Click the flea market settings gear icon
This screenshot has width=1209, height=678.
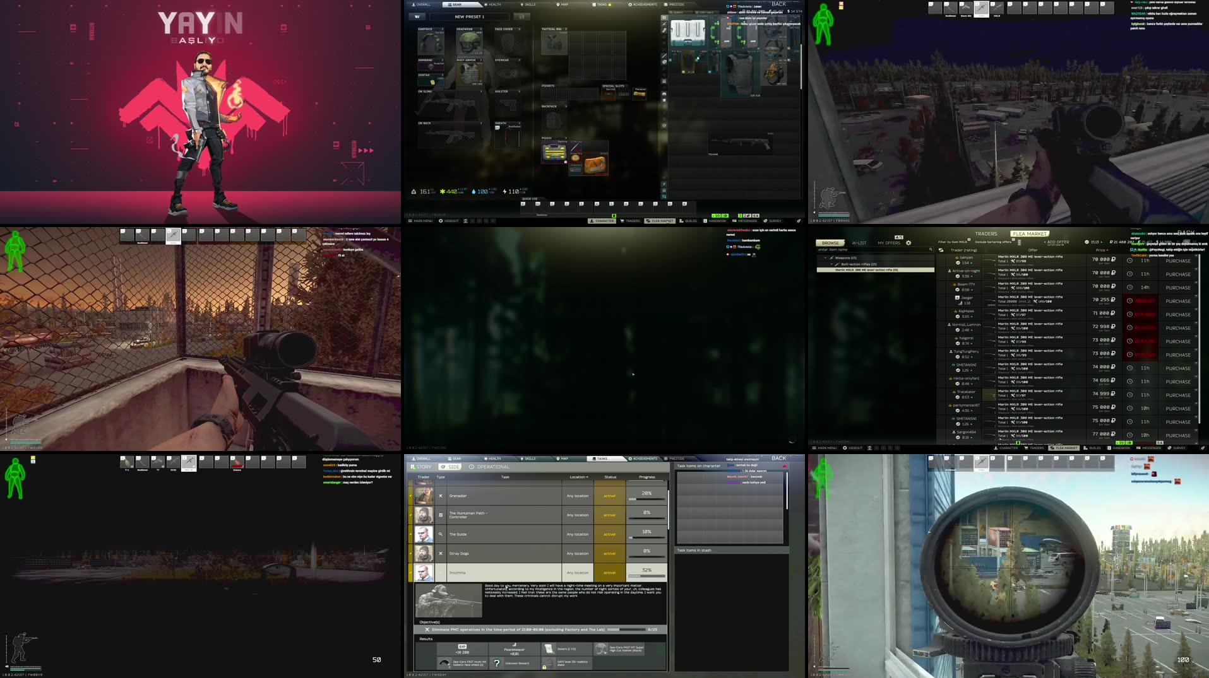point(908,242)
